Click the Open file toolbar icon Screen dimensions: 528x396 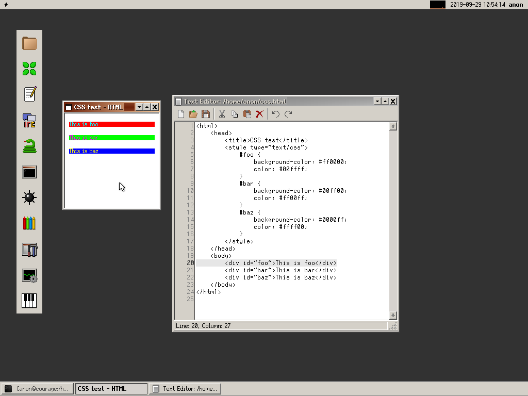(x=193, y=114)
